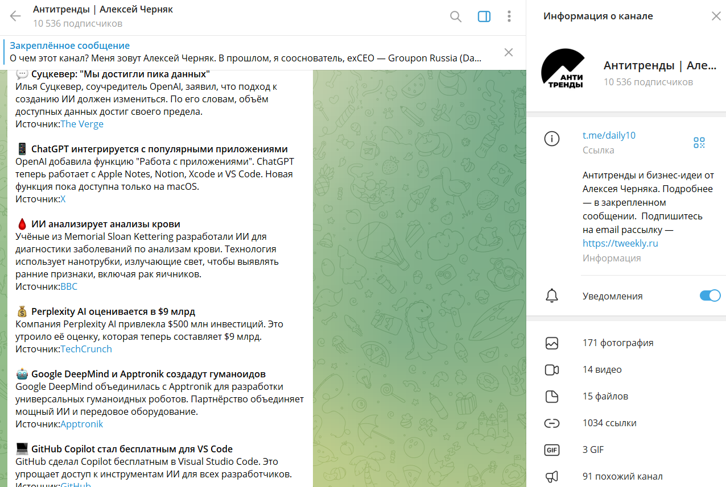Click the Информация label under the description

pos(612,258)
